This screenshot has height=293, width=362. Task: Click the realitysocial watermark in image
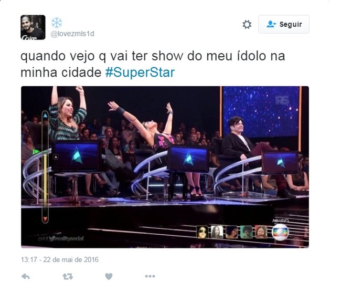[x=61, y=238]
